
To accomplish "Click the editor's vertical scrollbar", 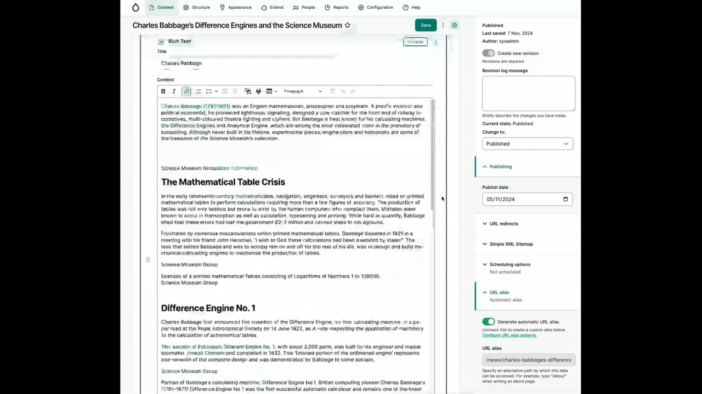I will coord(433,154).
